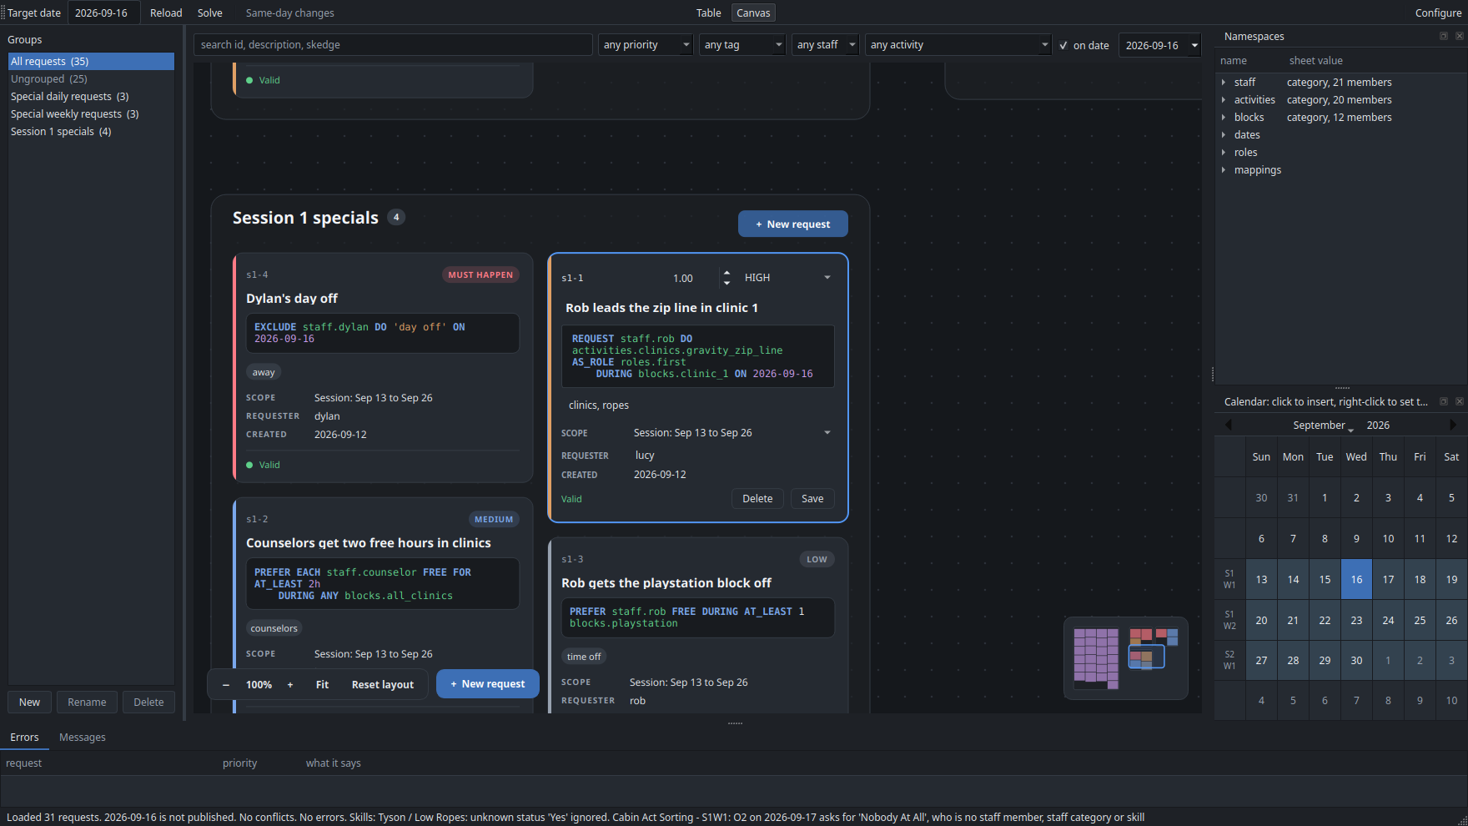Float the Namespaces panel
Viewport: 1468px width, 826px height.
coord(1444,36)
